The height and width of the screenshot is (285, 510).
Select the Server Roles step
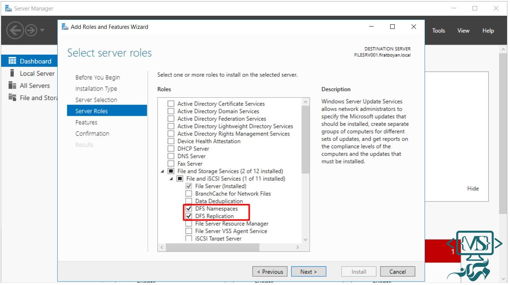pos(107,111)
